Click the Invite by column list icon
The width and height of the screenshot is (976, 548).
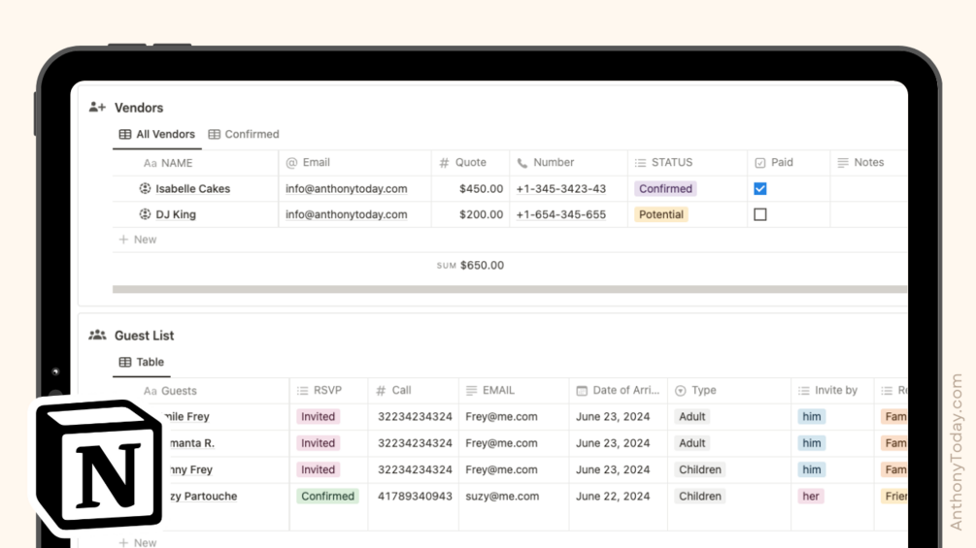803,391
